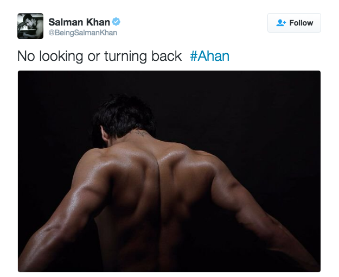Click the neck tattoo in the photo
The width and height of the screenshot is (339, 277).
[x=138, y=133]
